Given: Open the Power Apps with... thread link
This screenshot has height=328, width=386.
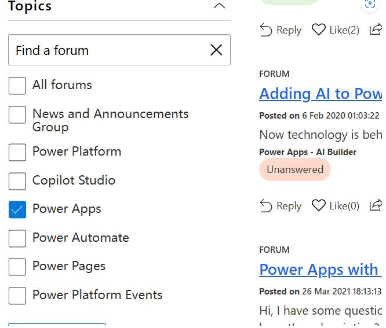Looking at the screenshot, I should [x=321, y=270].
